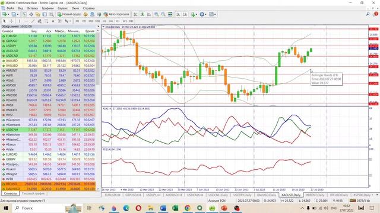Open the #BRENT,Daily chart tab

pos(315,195)
